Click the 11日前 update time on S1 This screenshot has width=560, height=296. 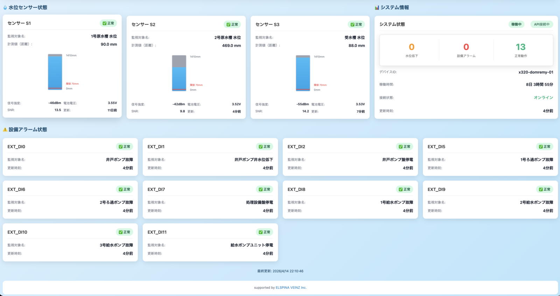pos(112,110)
